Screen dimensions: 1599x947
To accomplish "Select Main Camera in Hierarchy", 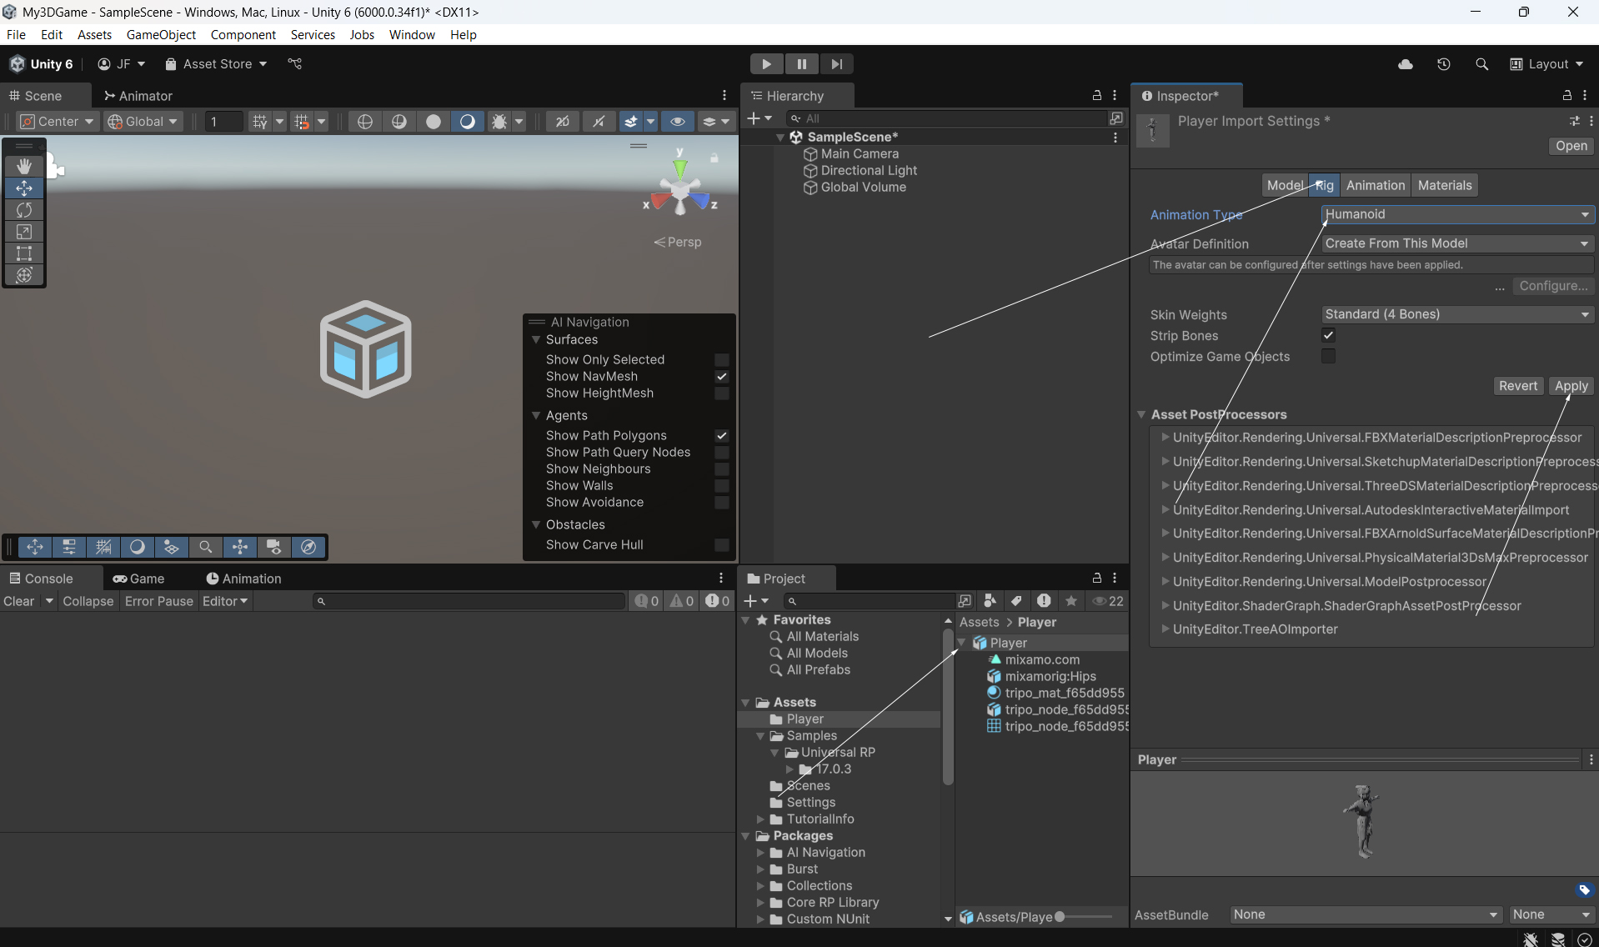I will [x=860, y=153].
